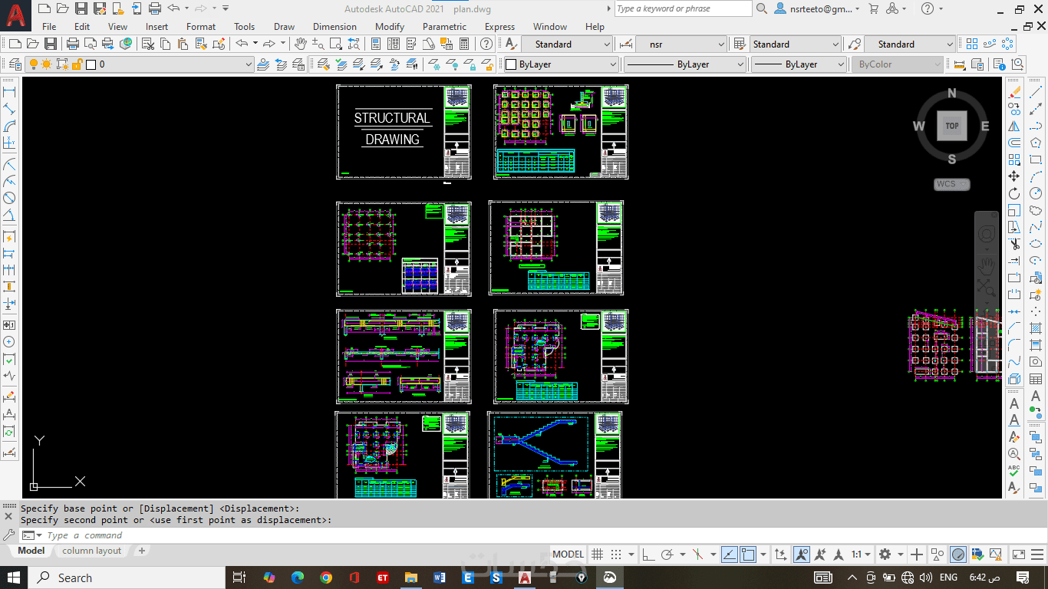This screenshot has height=589, width=1048.
Task: Toggle object snap tracking in status bar
Action: point(729,554)
